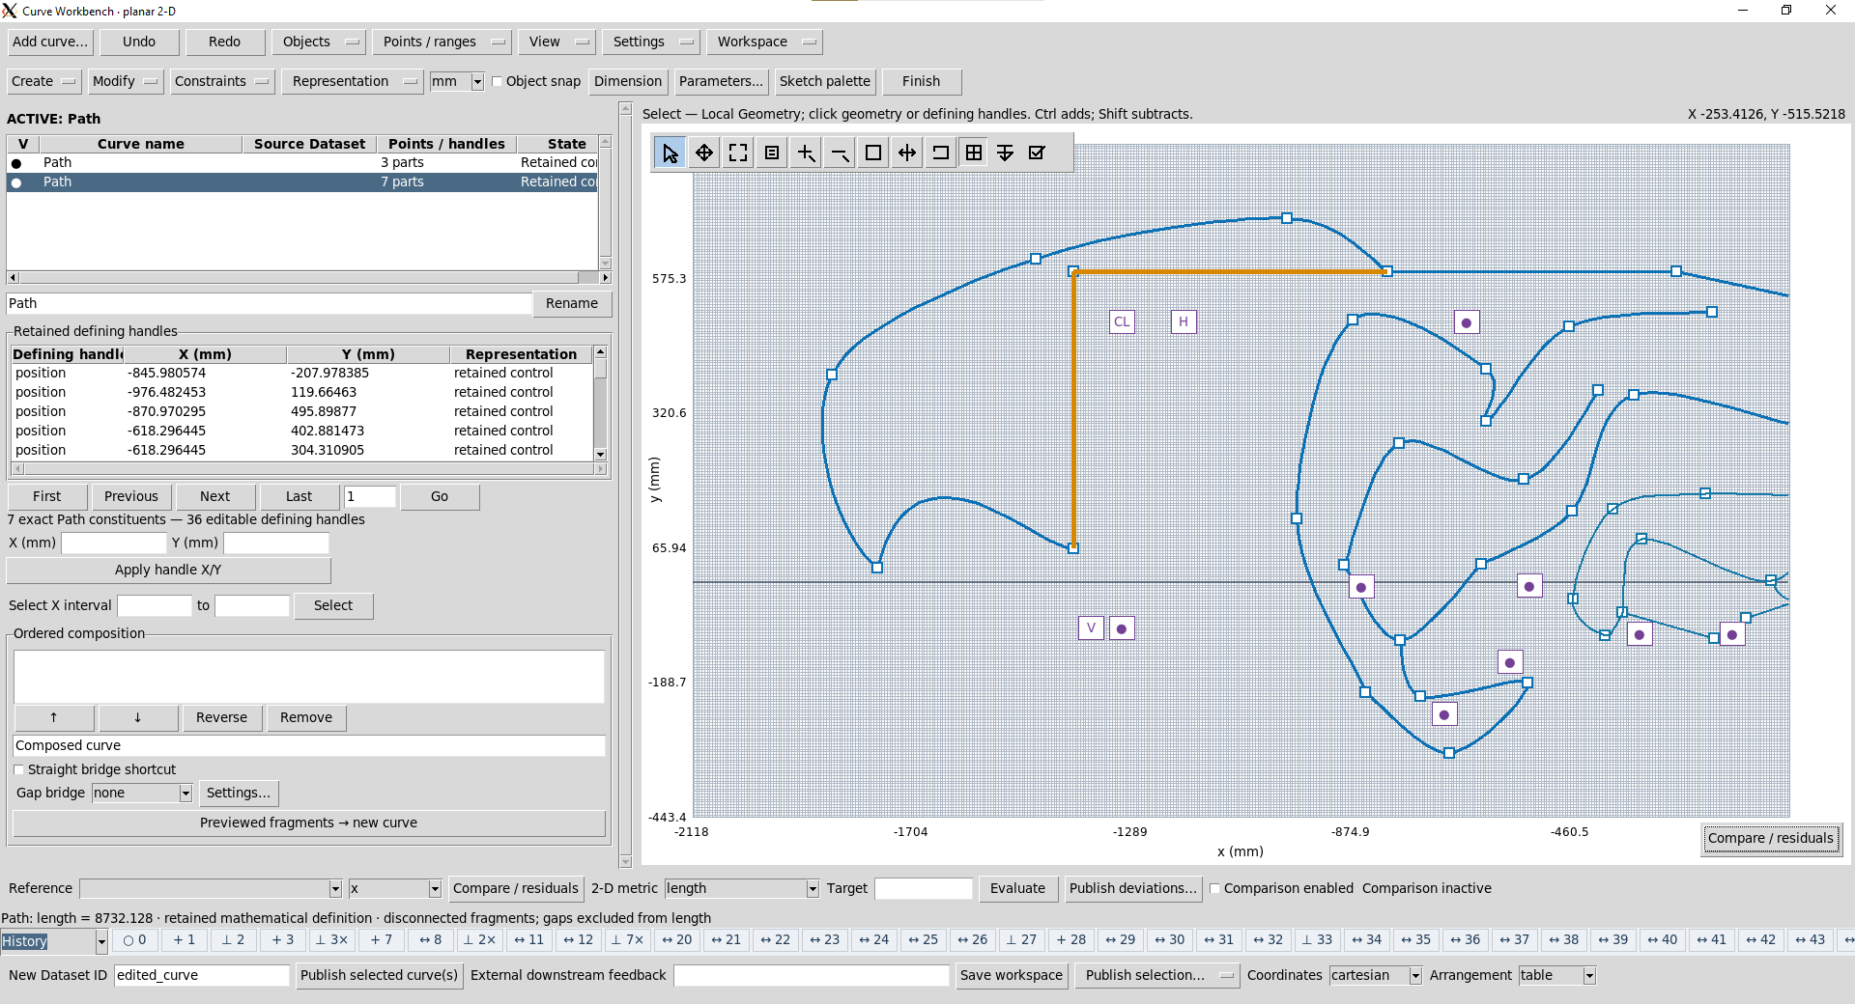Click history step circle 0

(135, 939)
